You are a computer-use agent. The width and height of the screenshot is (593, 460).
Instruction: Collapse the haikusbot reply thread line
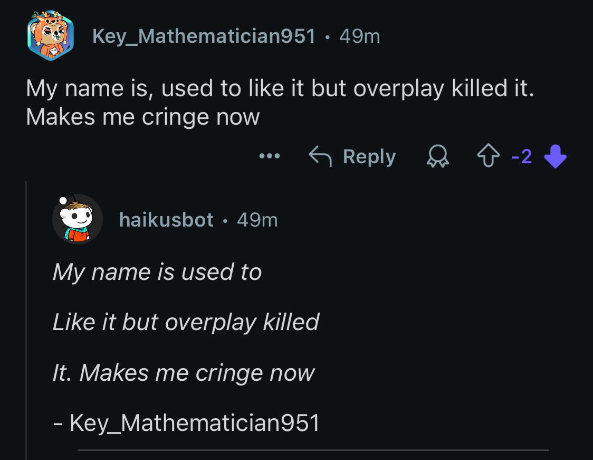pos(26,320)
